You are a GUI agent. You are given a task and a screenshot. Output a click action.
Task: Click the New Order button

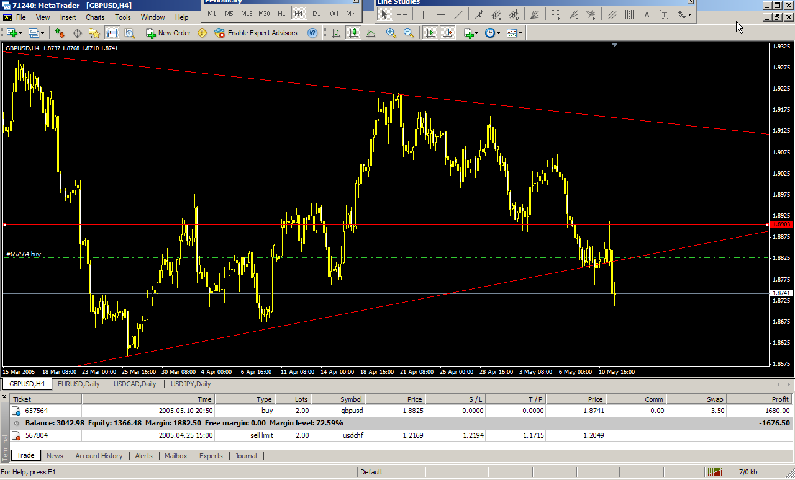click(x=168, y=33)
